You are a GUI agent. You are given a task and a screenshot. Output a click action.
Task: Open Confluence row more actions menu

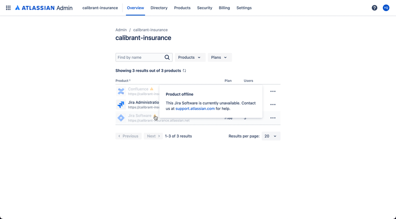(273, 91)
